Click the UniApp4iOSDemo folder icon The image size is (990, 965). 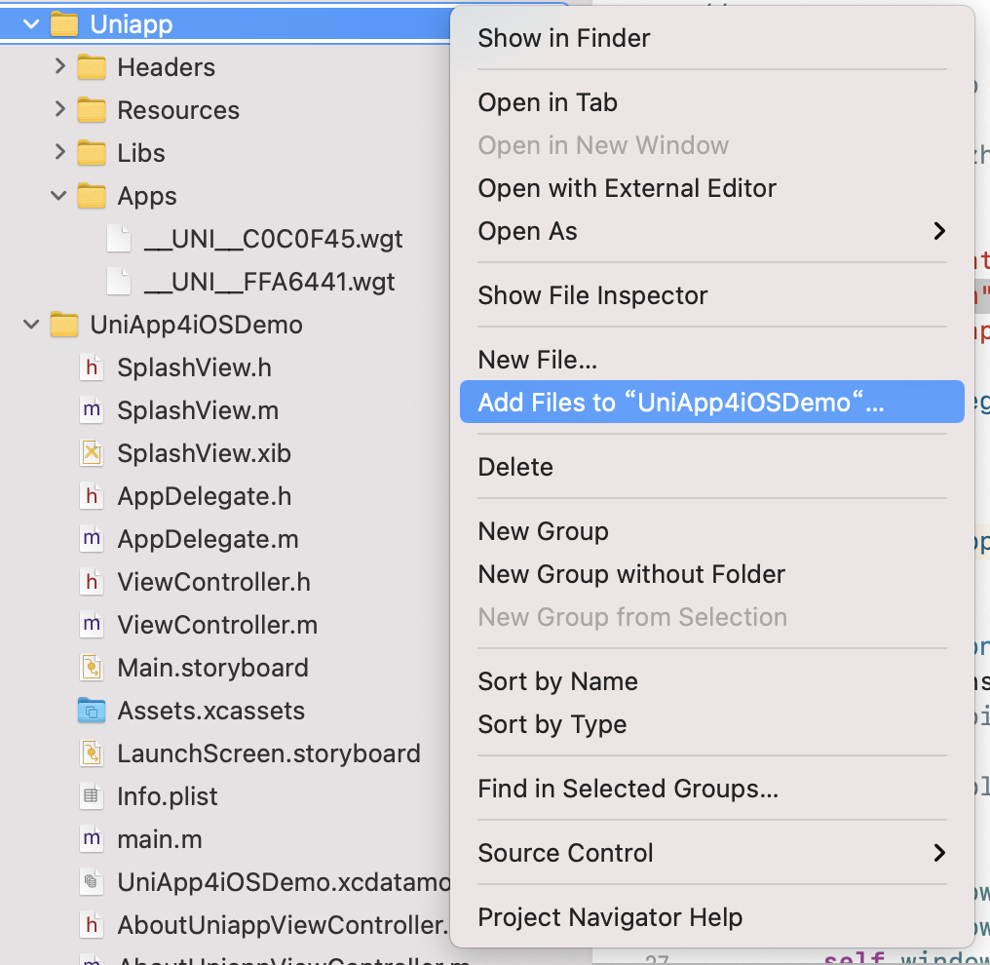(64, 325)
